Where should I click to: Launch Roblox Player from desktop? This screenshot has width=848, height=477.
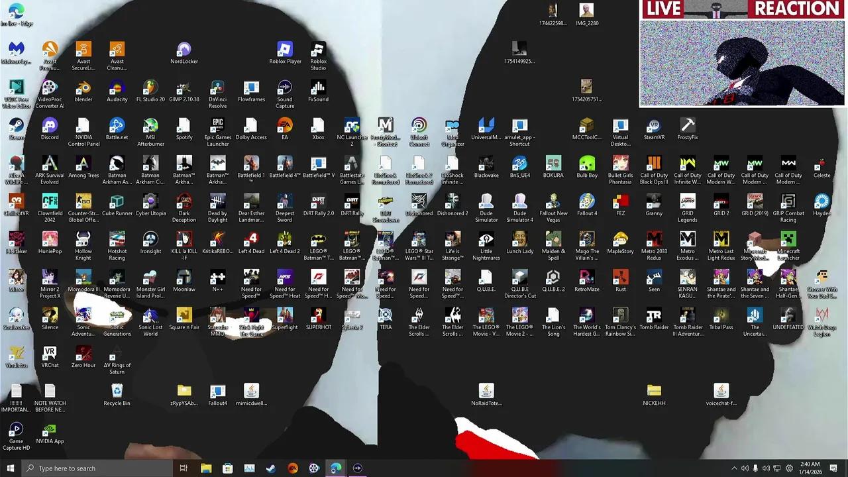point(285,54)
